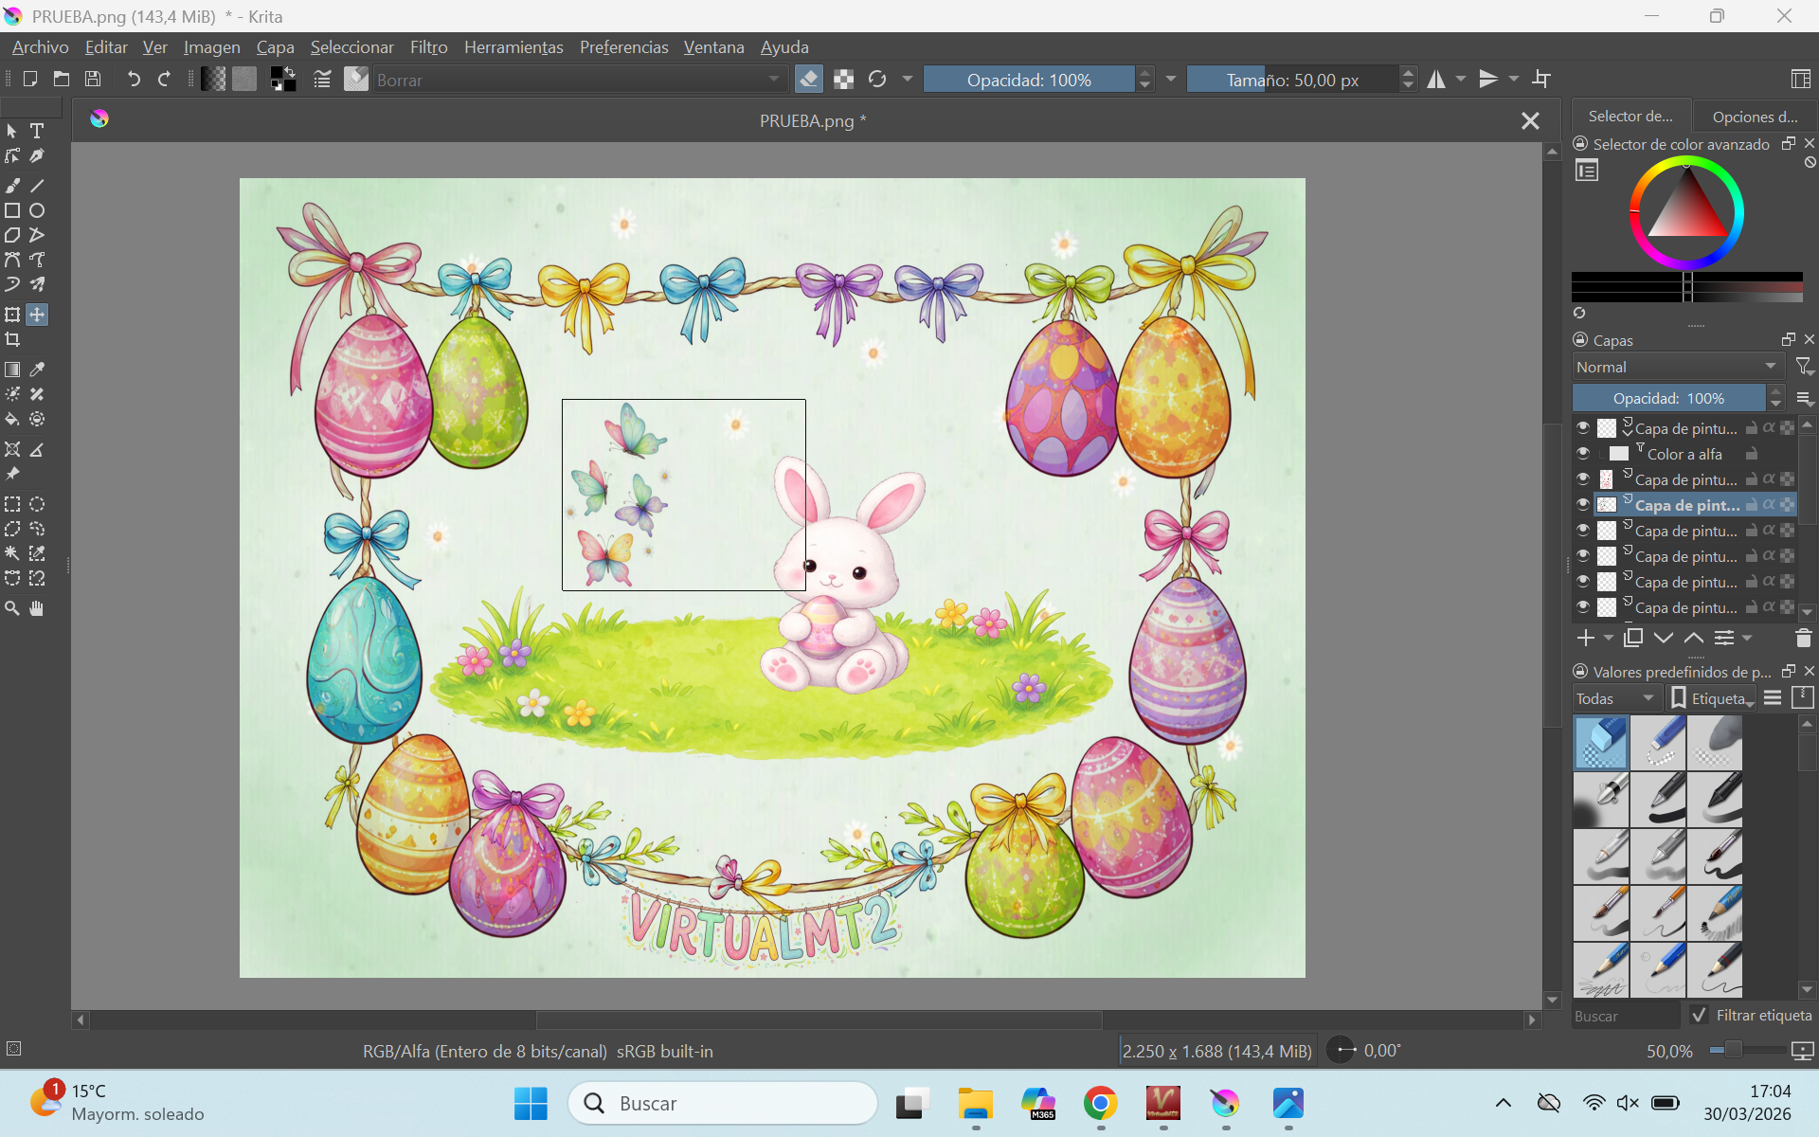
Task: Open the Borrar brush preset combo box
Action: point(578,80)
